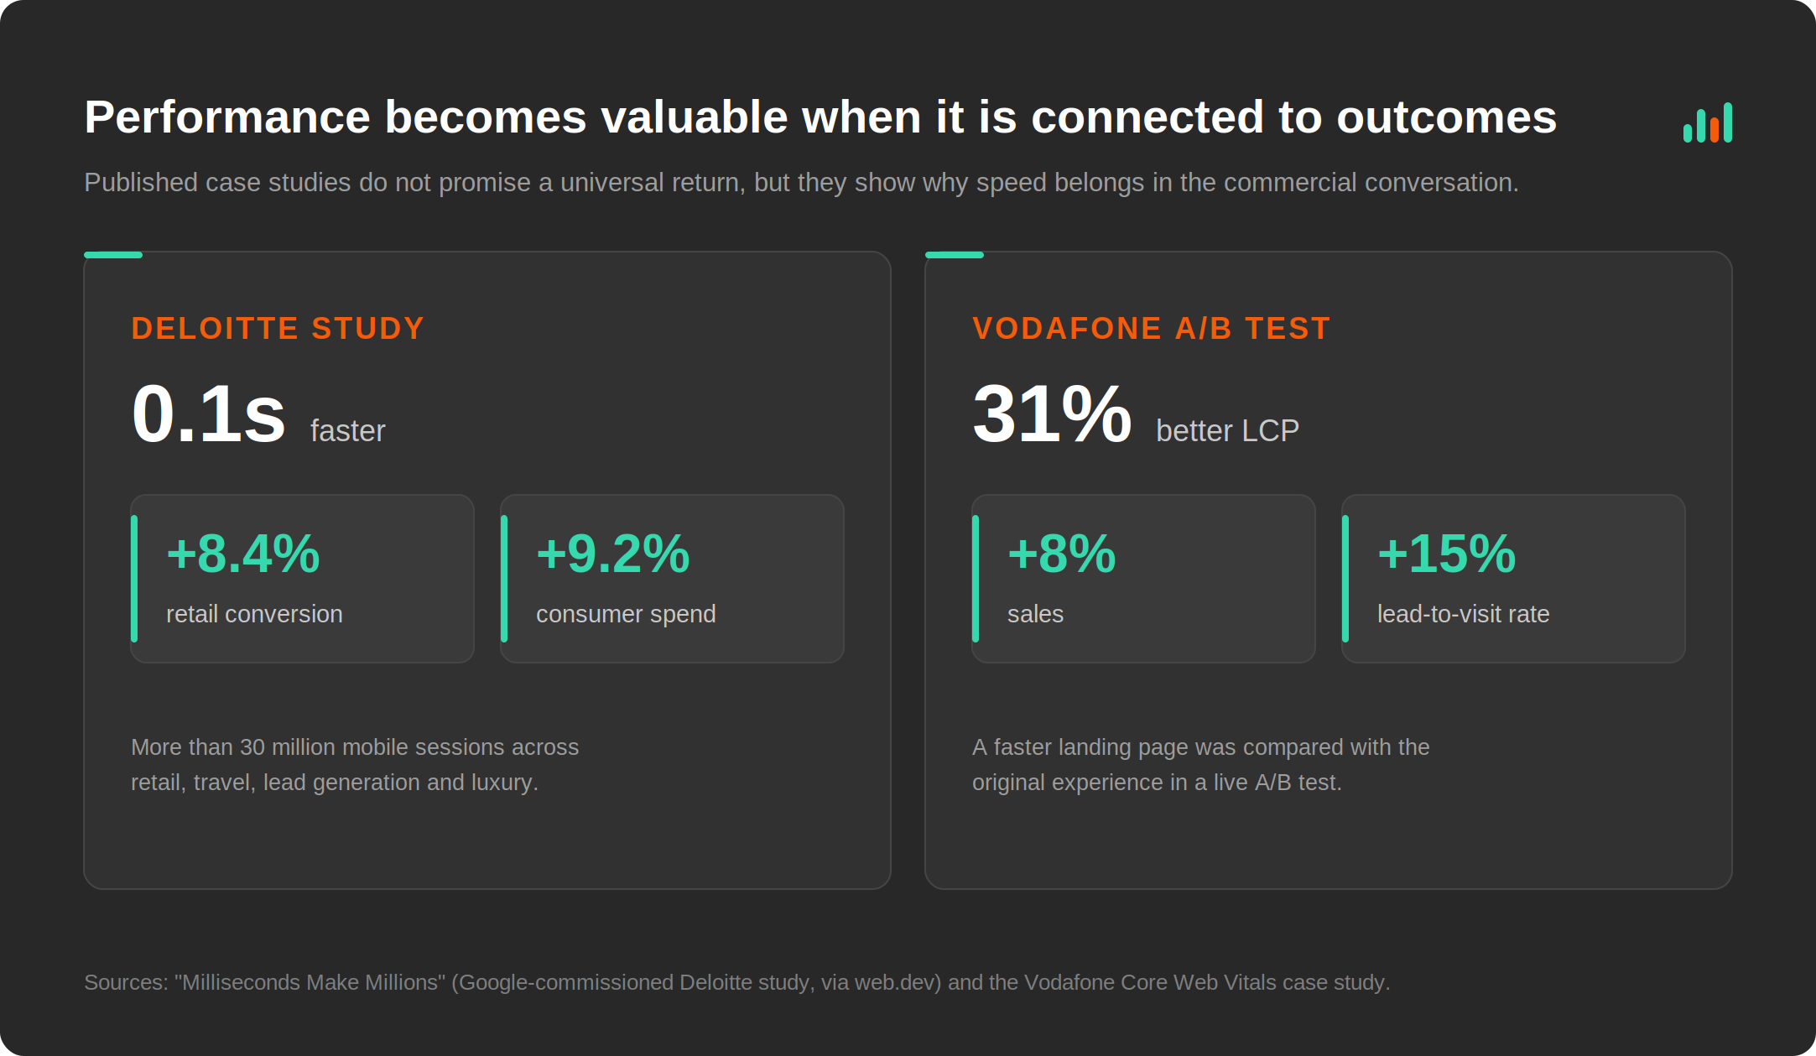
Task: Click the Sources footnote text
Action: [x=736, y=982]
